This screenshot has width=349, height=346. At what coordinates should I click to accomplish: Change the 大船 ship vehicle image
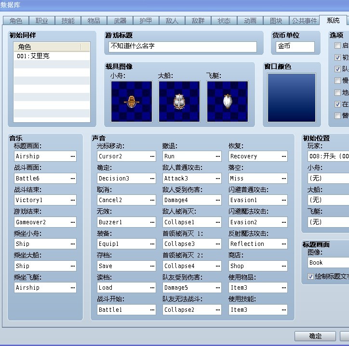pyautogui.click(x=179, y=102)
